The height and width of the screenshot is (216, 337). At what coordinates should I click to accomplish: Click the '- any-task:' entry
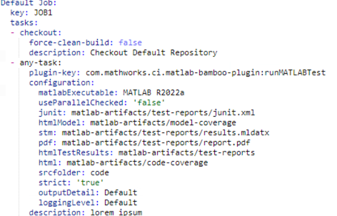pos(36,63)
